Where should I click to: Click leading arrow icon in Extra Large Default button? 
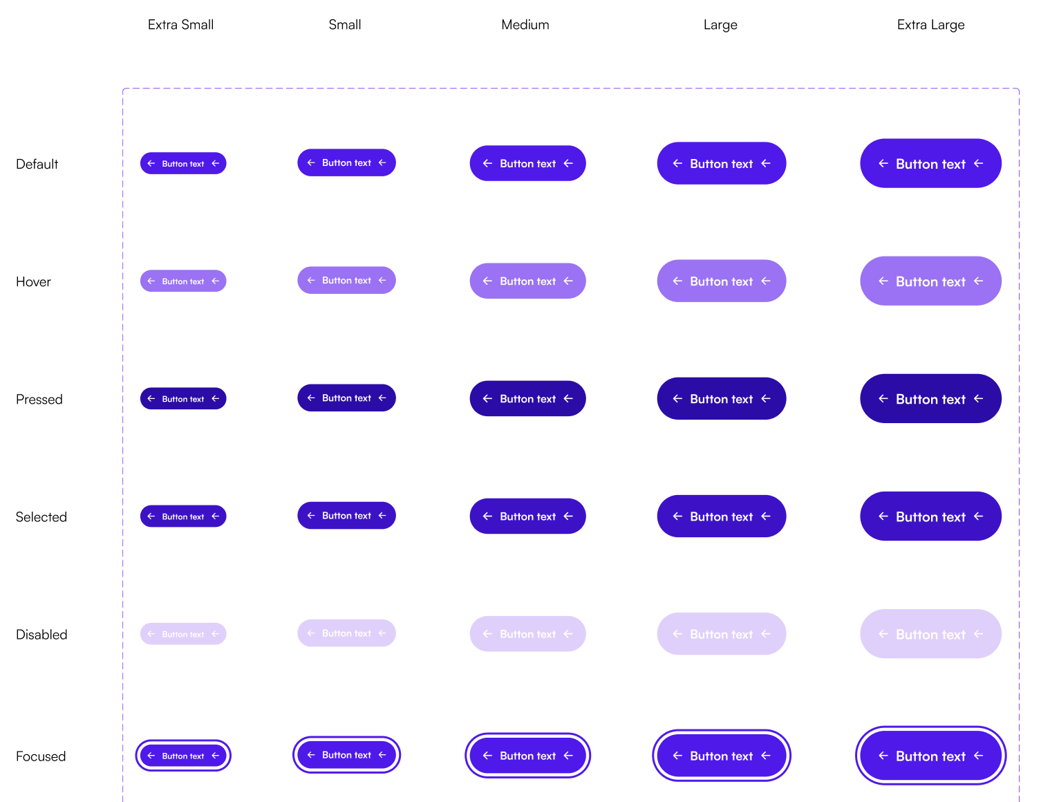pos(883,164)
